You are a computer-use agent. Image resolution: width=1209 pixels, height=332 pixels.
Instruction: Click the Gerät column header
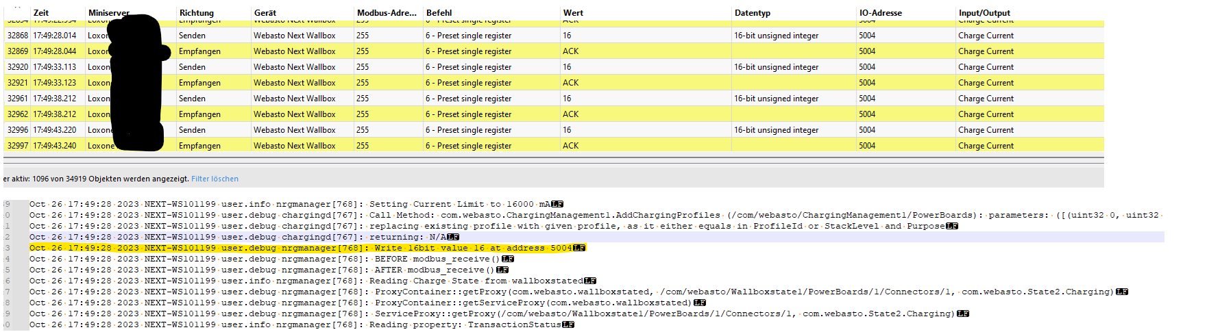coord(265,13)
